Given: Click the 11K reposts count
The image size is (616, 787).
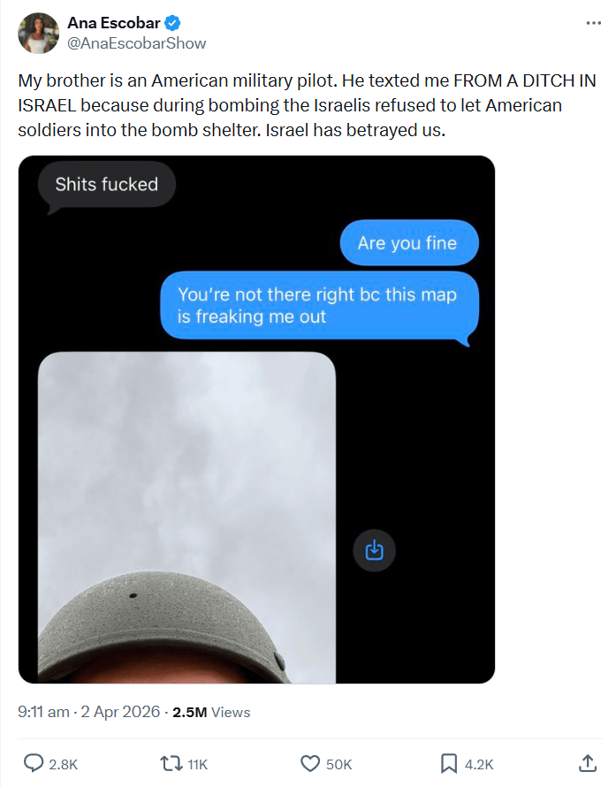Looking at the screenshot, I should (198, 764).
